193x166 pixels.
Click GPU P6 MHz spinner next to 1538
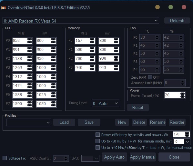[30, 95]
